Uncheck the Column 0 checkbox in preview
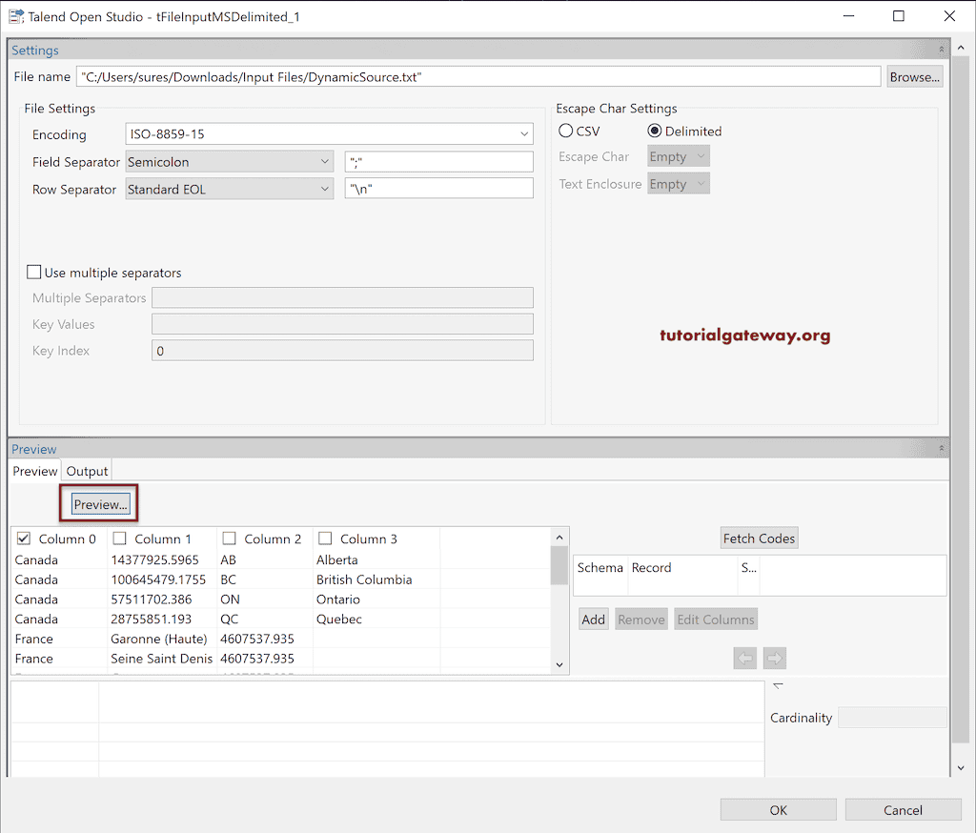This screenshot has width=976, height=833. [x=23, y=538]
